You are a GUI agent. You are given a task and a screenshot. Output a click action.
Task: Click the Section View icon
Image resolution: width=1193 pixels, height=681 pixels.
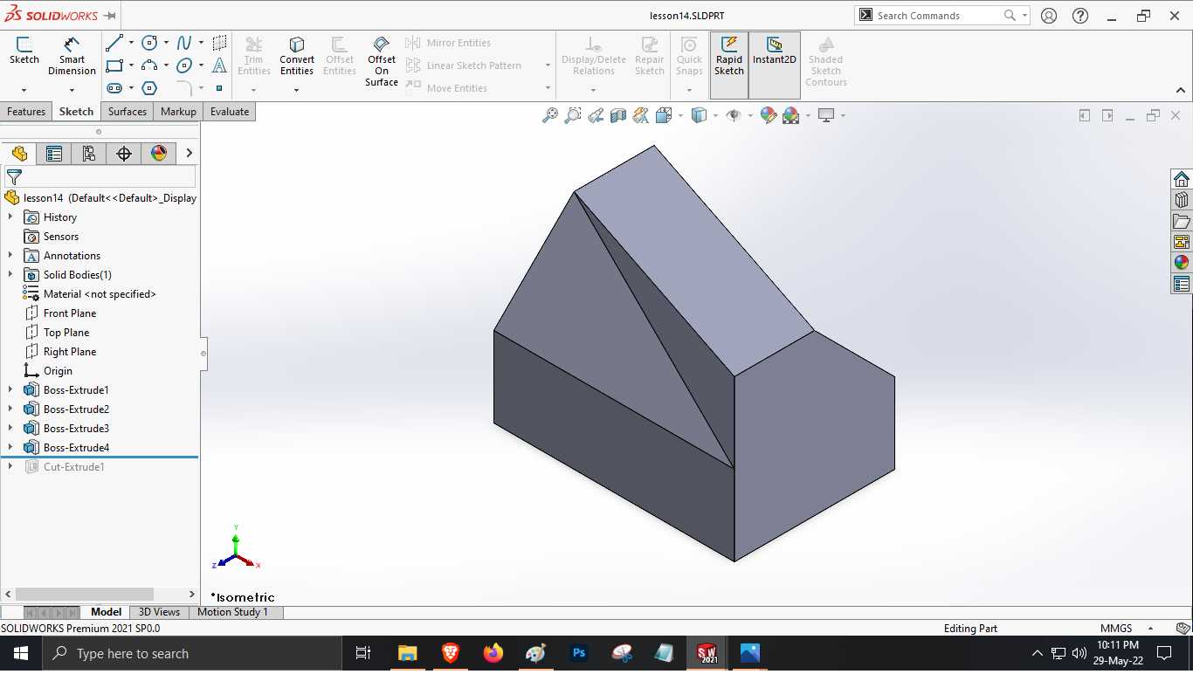coord(618,115)
